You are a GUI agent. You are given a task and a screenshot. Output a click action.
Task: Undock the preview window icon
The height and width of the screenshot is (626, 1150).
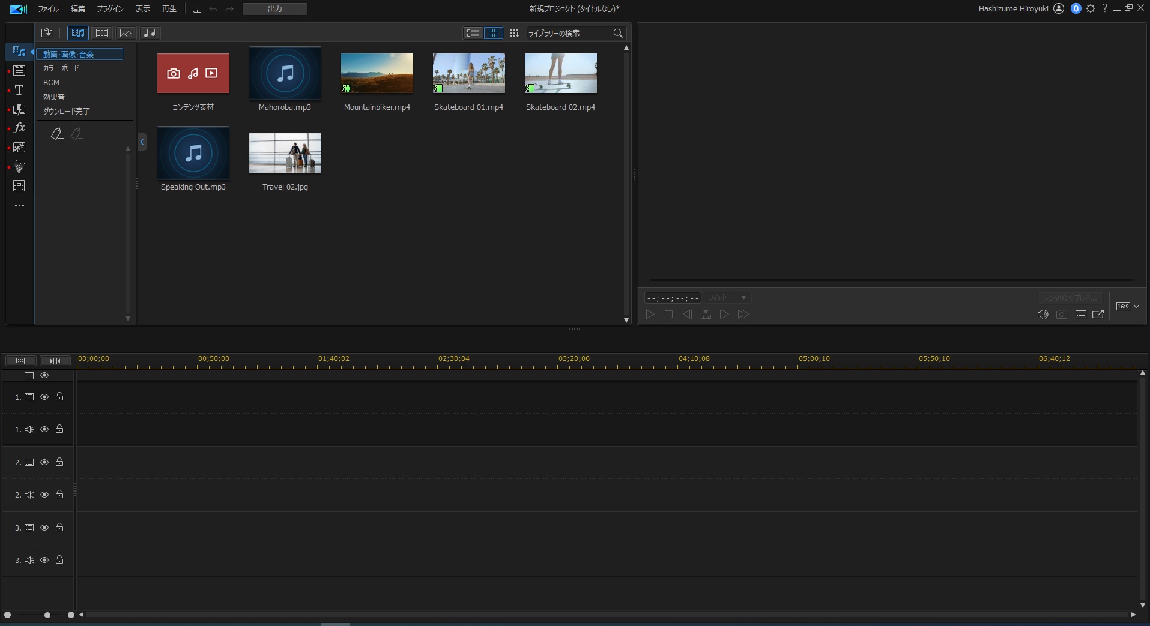pyautogui.click(x=1098, y=315)
